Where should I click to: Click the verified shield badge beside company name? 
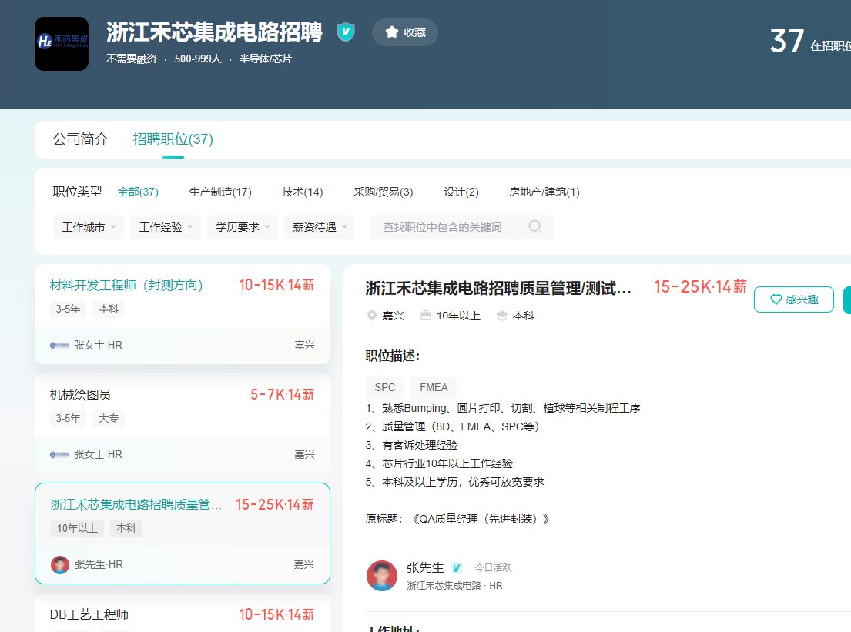pyautogui.click(x=346, y=32)
